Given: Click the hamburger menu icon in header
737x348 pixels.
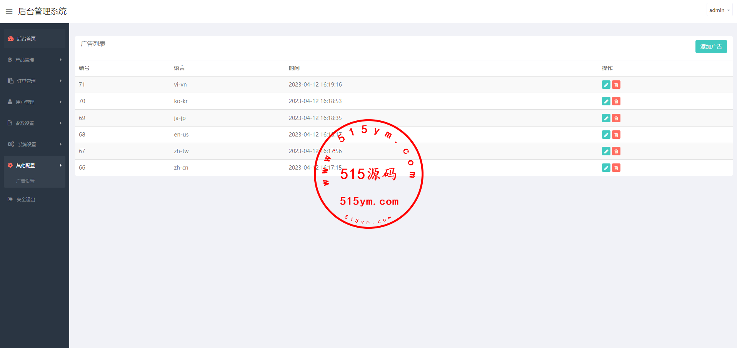Looking at the screenshot, I should pos(9,12).
